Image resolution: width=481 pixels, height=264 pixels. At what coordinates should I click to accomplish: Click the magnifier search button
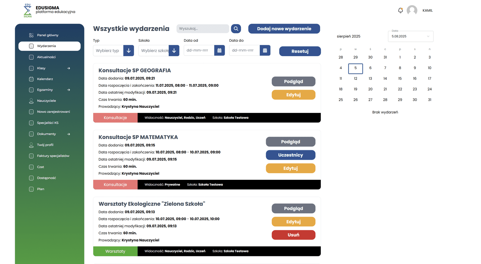coord(236,29)
